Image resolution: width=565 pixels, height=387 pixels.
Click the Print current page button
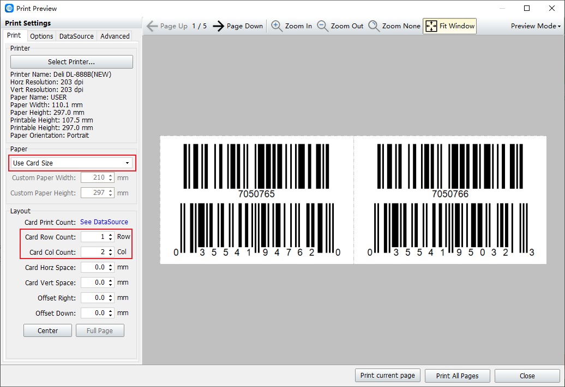(x=387, y=376)
